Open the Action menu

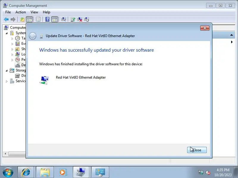pyautogui.click(x=21, y=12)
